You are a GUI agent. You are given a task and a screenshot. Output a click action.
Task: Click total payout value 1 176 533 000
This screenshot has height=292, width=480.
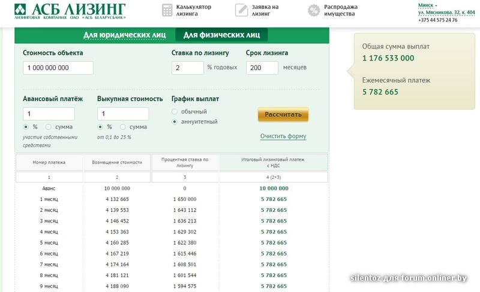388,58
